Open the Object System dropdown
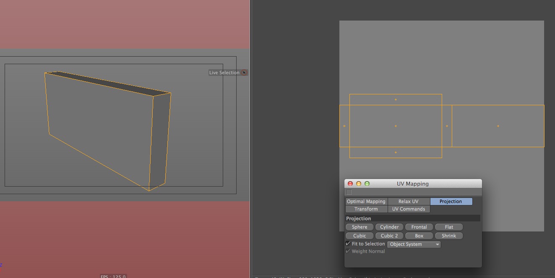Screen dimensions: 555x278 [414, 244]
